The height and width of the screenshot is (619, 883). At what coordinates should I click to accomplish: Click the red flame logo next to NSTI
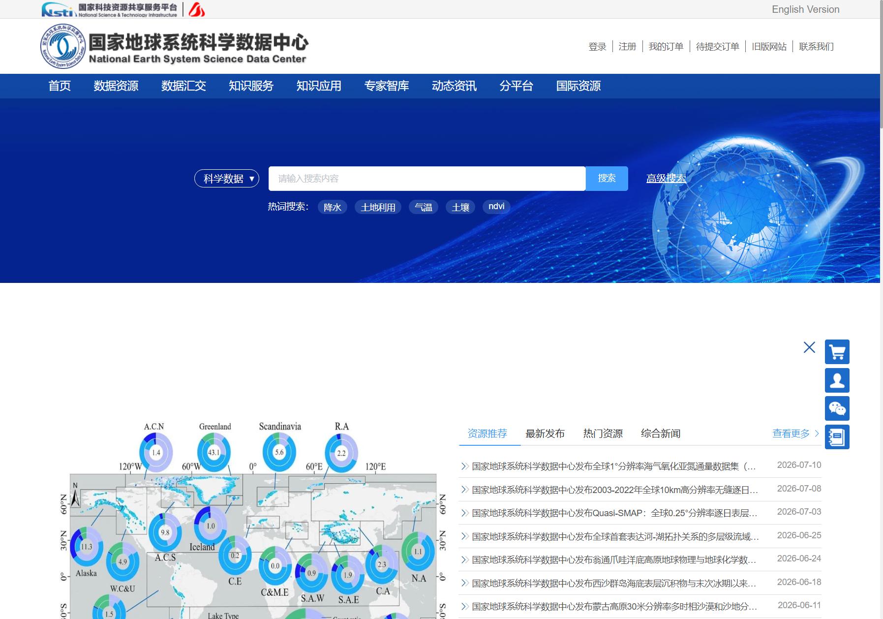(196, 9)
